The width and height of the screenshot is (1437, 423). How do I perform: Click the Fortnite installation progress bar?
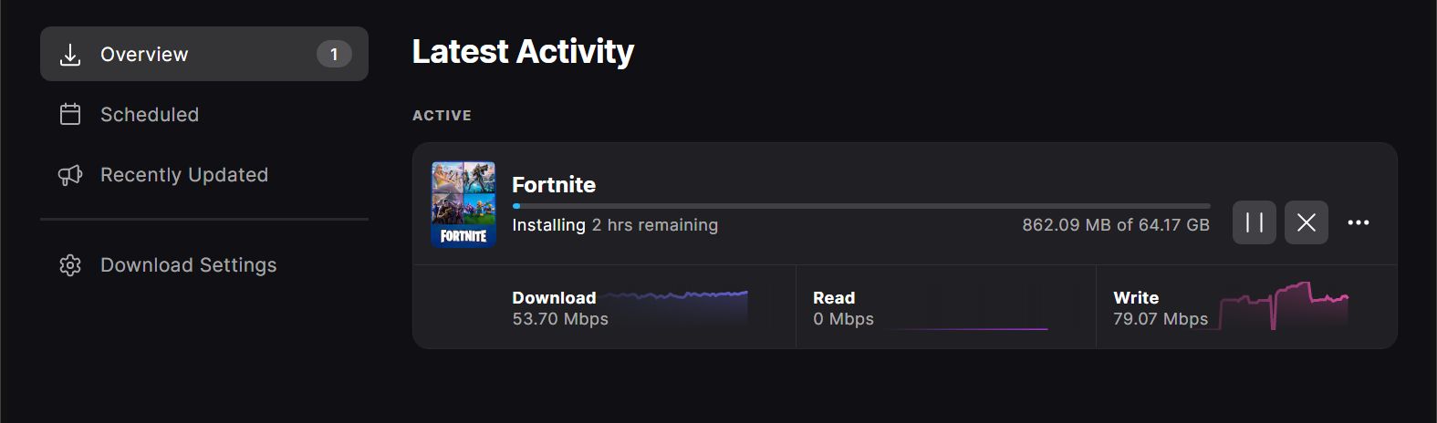pyautogui.click(x=860, y=206)
